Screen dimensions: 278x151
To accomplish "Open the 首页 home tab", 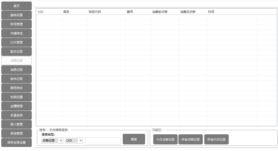I will click(17, 6).
